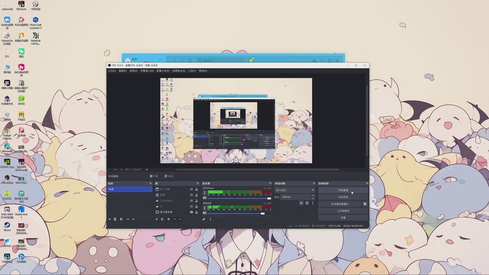The height and width of the screenshot is (275, 489).
Task: Select Google Chrome desktop icon
Action: (x=7, y=133)
